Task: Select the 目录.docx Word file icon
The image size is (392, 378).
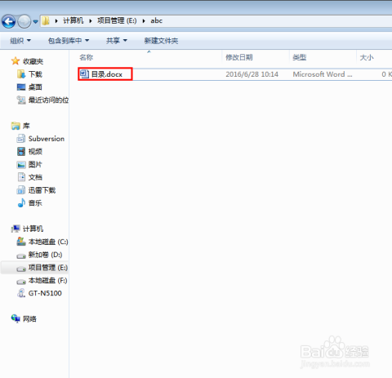Action: click(x=84, y=73)
